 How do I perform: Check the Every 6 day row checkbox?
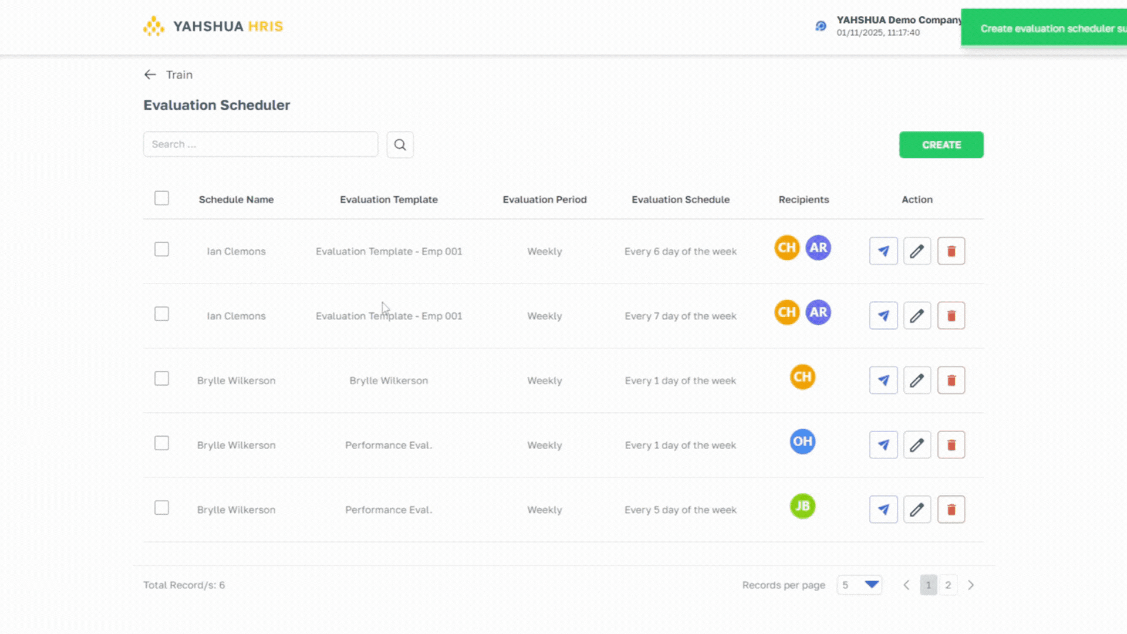[x=161, y=249]
